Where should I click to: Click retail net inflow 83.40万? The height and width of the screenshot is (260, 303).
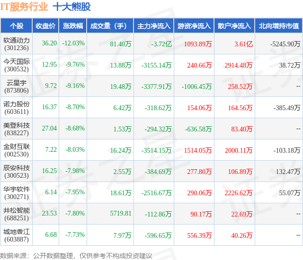click(242, 129)
